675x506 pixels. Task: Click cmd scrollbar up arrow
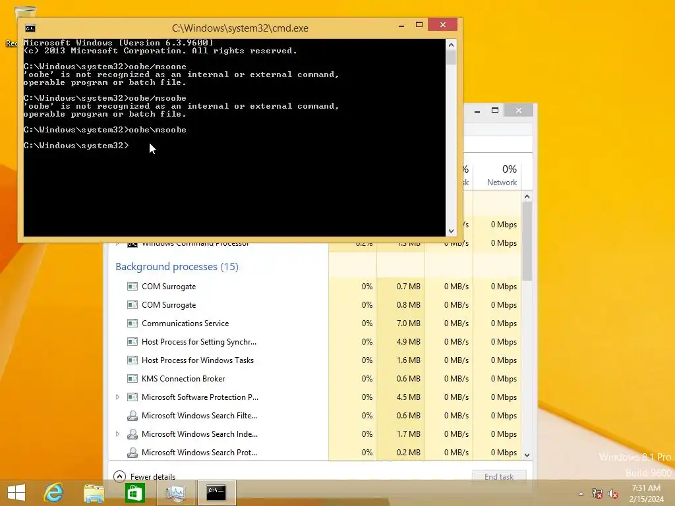click(451, 45)
